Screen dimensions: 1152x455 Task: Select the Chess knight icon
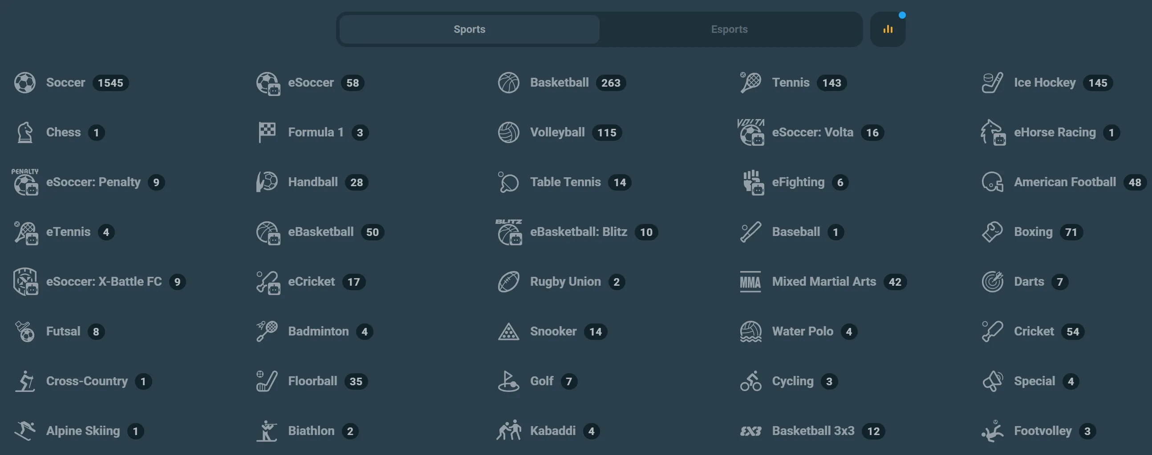click(x=25, y=132)
